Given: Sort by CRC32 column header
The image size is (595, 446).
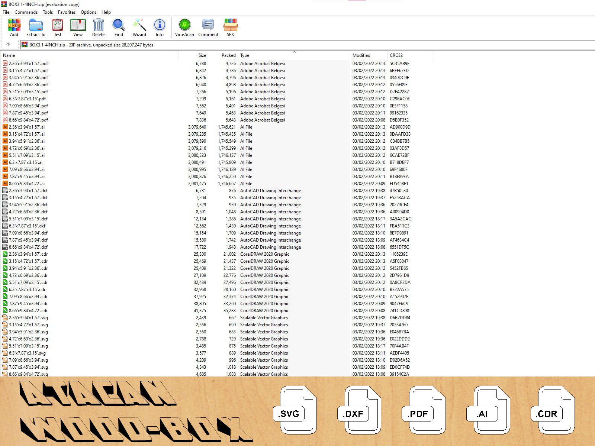Looking at the screenshot, I should coord(411,55).
